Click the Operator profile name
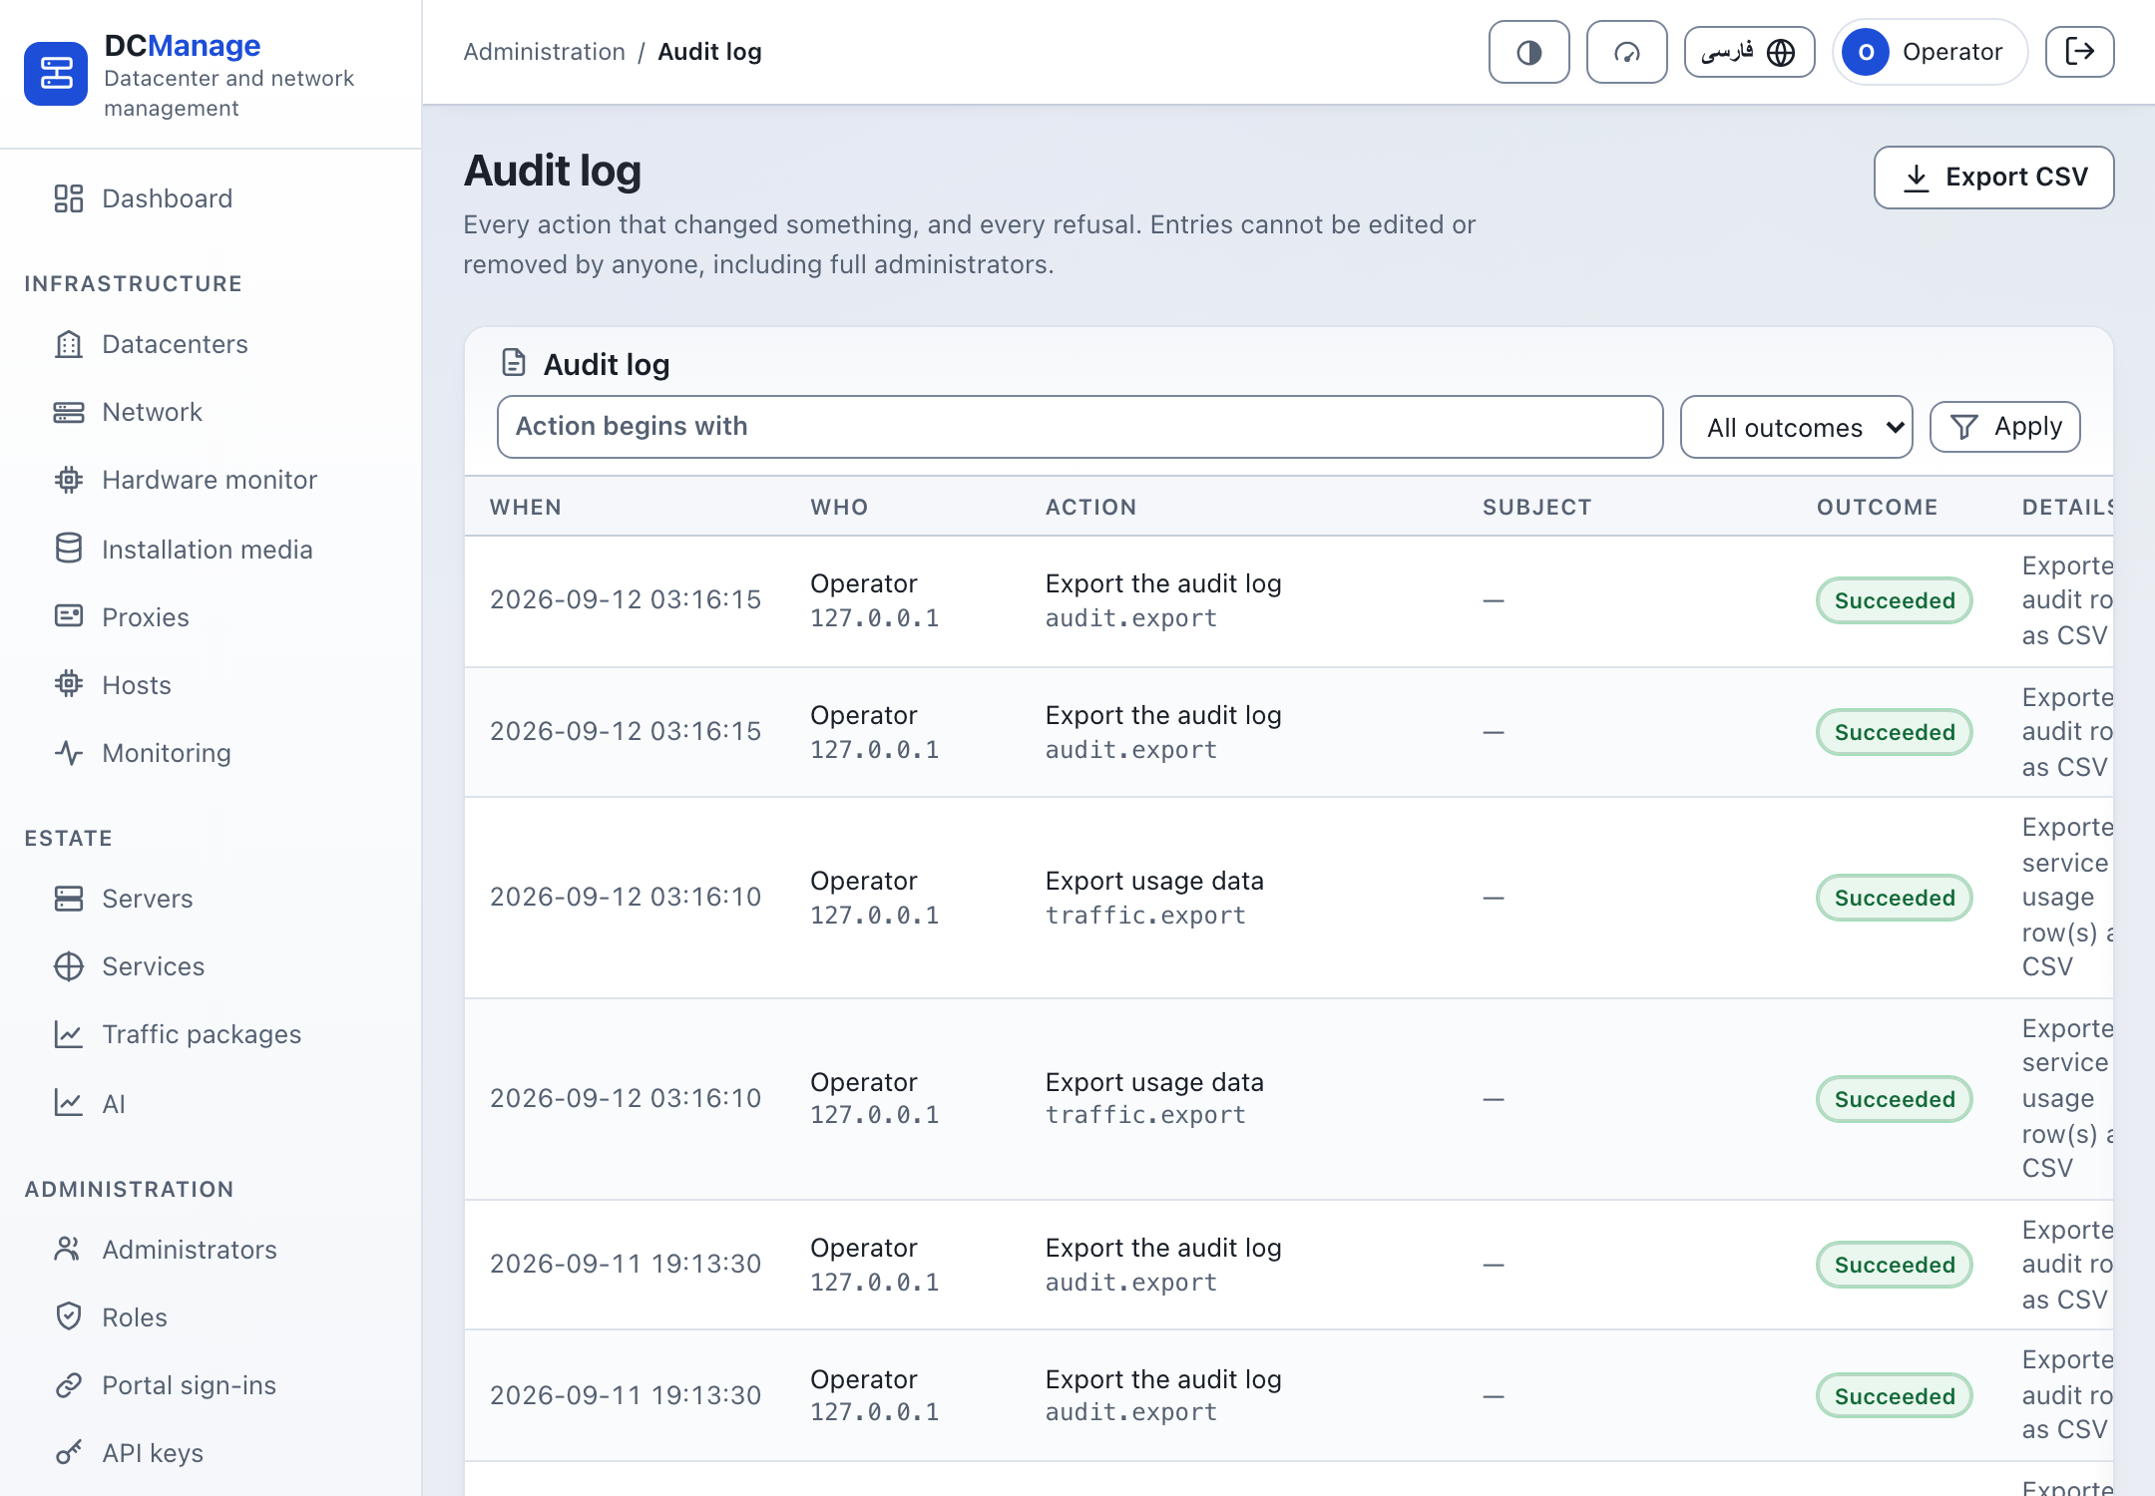Viewport: 2155px width, 1496px height. coord(1951,52)
